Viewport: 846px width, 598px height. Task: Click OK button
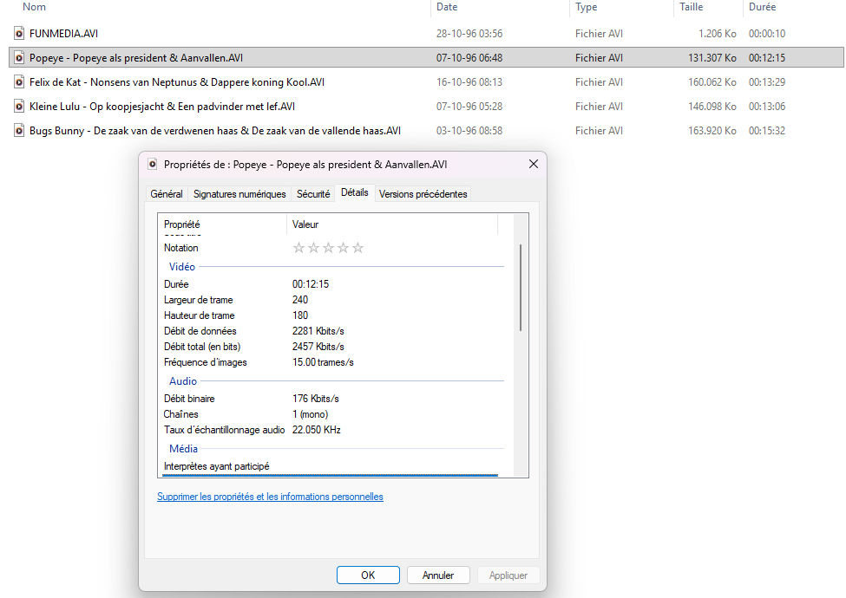(368, 575)
